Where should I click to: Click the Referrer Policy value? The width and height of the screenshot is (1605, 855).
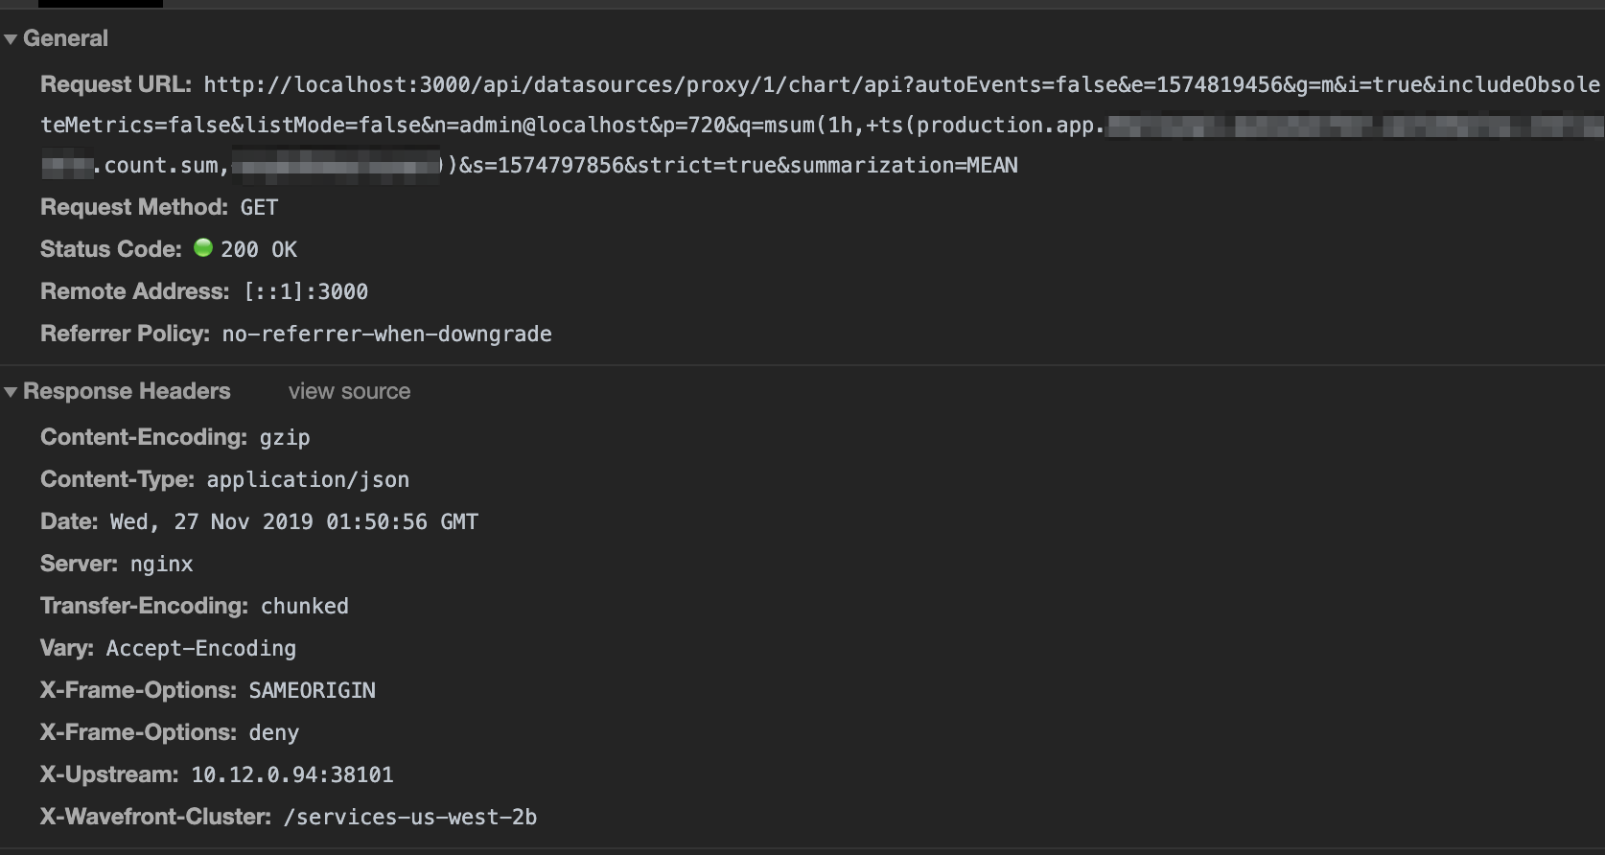pos(386,334)
